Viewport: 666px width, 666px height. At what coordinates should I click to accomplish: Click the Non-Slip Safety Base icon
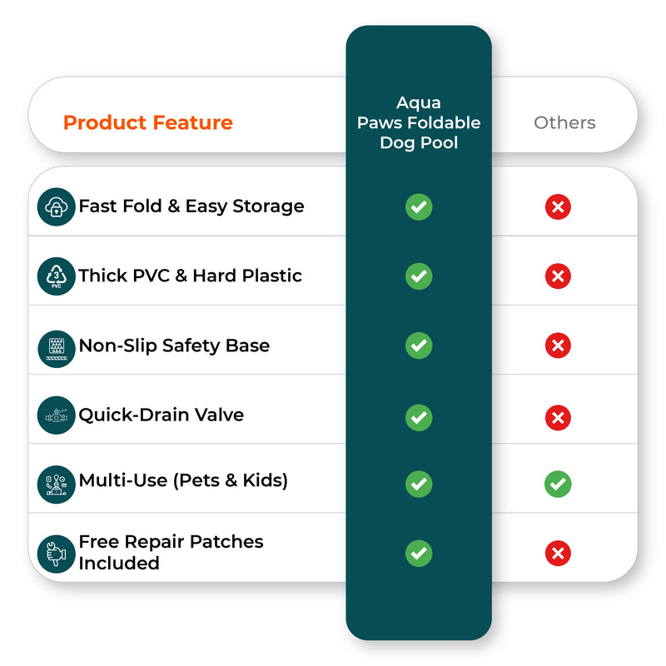tap(56, 349)
